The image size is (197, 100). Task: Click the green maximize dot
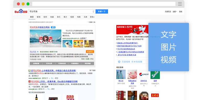point(28,4)
